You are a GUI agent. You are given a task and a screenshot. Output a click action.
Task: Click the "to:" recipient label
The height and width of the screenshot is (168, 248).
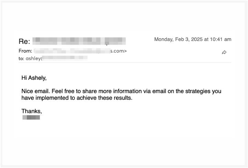tap(21, 58)
